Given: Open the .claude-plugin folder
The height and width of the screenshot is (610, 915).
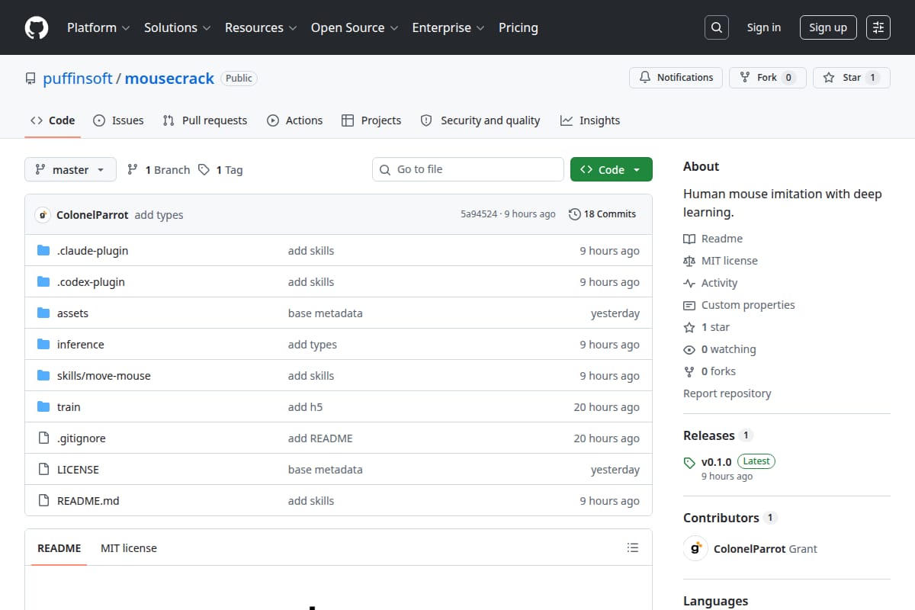Looking at the screenshot, I should (x=92, y=251).
